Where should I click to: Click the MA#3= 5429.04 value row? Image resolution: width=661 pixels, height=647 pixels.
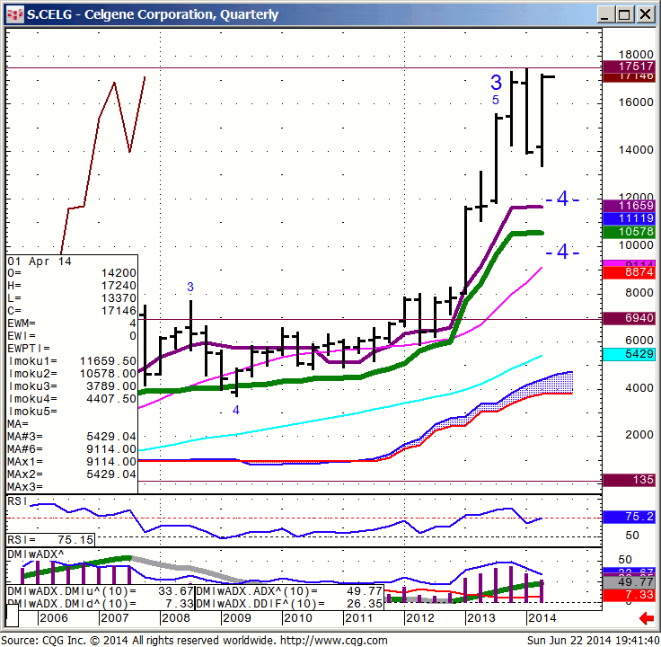point(72,437)
